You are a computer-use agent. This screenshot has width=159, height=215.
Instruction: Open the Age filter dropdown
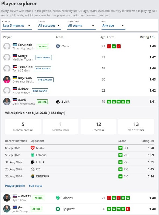tap(113, 26)
